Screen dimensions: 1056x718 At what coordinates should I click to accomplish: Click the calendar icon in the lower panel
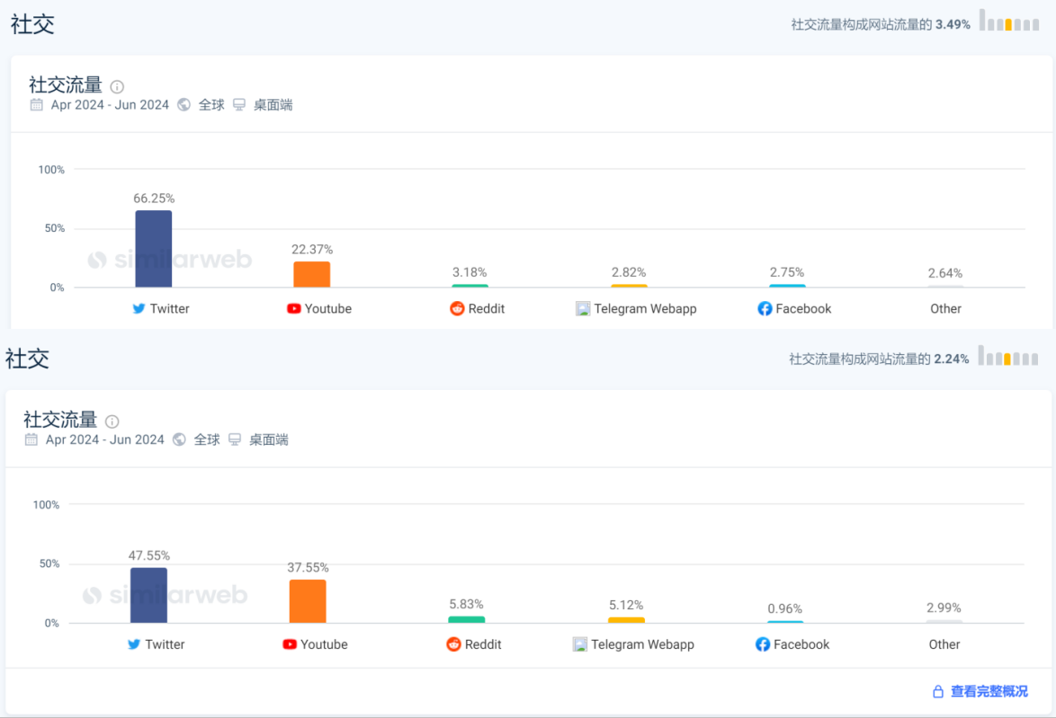click(31, 439)
